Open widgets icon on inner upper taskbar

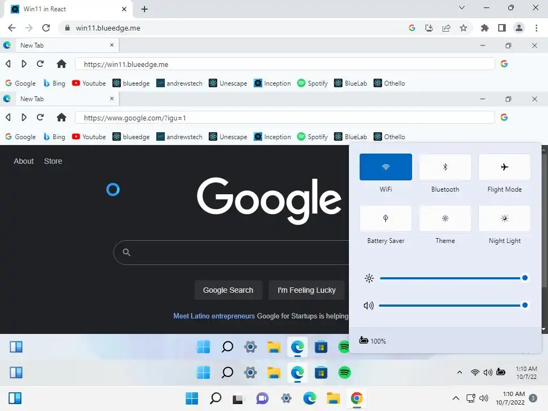tap(16, 347)
